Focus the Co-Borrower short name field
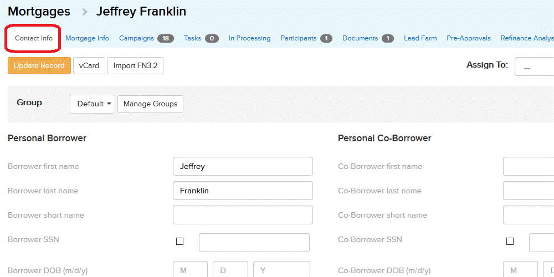This screenshot has height=277, width=554. pyautogui.click(x=529, y=215)
